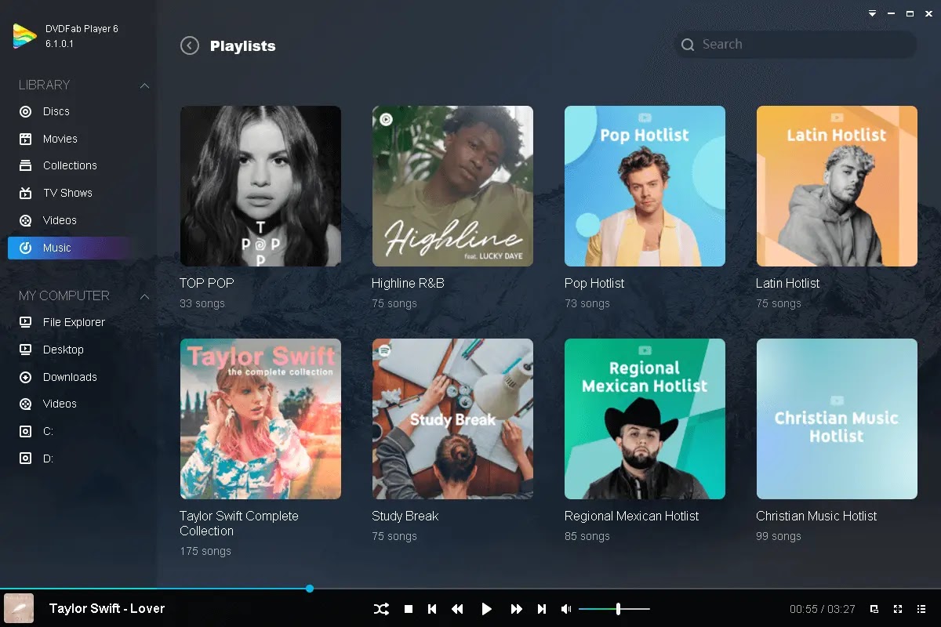This screenshot has width=941, height=627.
Task: Mute the speaker volume icon
Action: (566, 609)
